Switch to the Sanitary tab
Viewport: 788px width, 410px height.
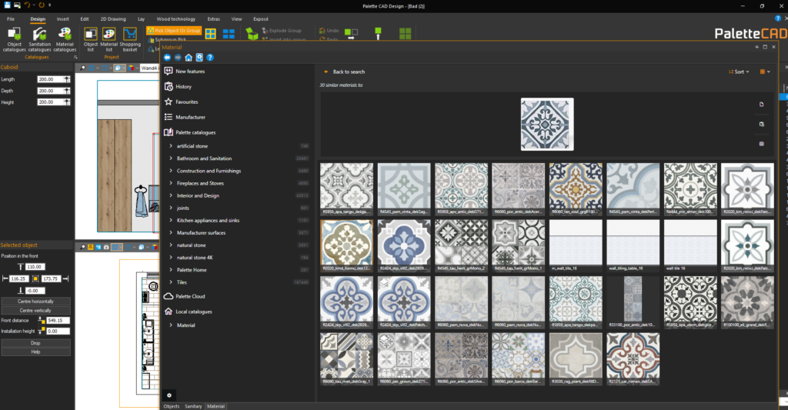tap(192, 406)
